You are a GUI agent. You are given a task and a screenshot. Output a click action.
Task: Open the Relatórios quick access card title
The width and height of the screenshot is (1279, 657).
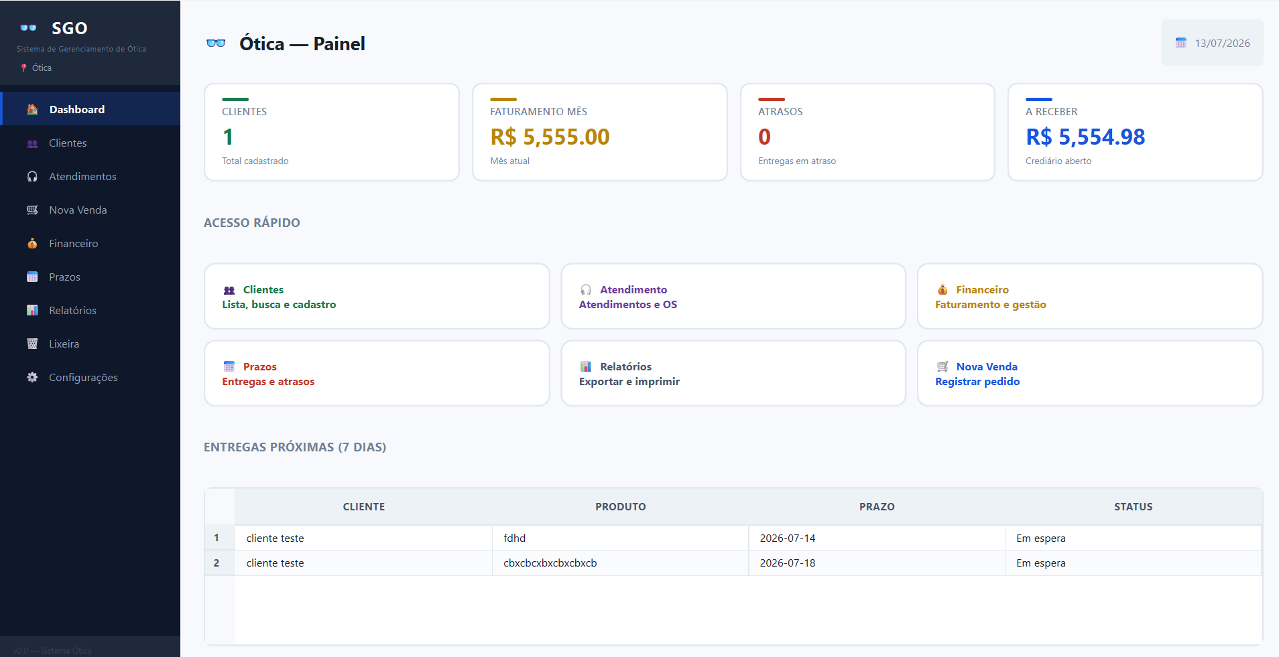[626, 367]
